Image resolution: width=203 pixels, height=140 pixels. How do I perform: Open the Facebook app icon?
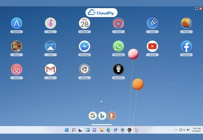186,46
